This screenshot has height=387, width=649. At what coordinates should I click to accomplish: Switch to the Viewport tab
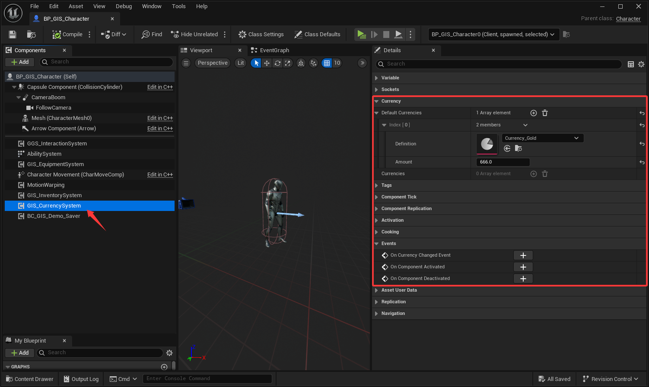click(x=201, y=50)
